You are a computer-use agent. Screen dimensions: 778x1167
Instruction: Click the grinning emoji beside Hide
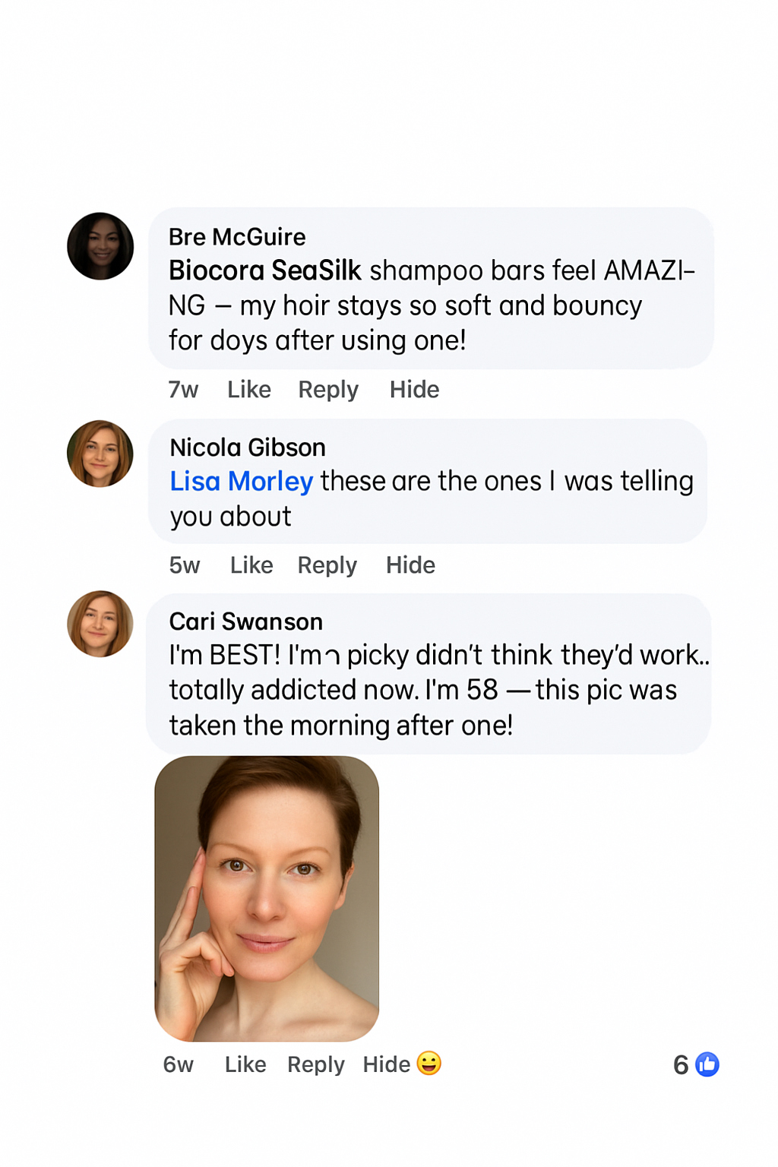coord(429,1063)
